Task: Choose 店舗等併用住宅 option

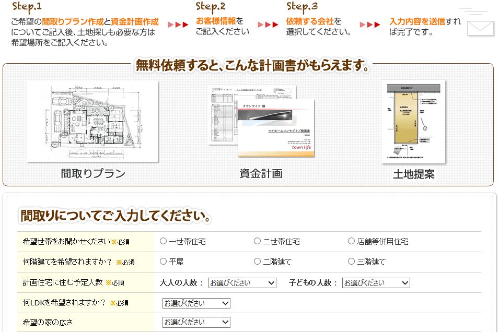Action: 351,241
